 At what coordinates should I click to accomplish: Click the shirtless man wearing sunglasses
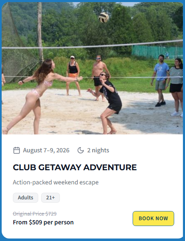(x=99, y=77)
